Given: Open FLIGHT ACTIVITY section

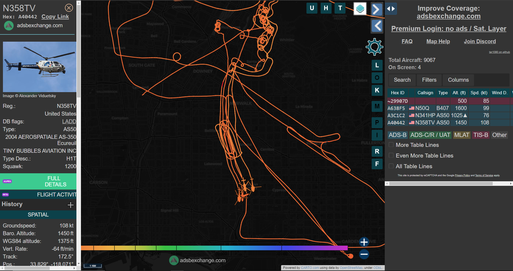Looking at the screenshot, I should click(x=38, y=195).
